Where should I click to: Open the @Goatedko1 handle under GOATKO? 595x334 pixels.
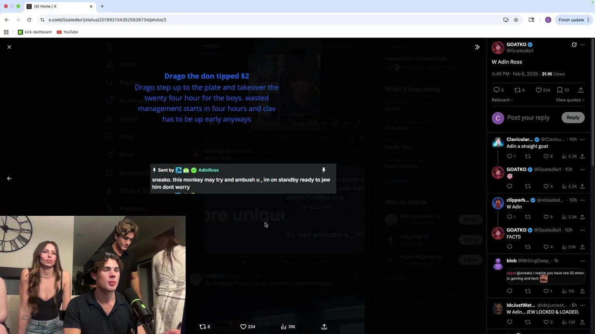[x=520, y=51]
